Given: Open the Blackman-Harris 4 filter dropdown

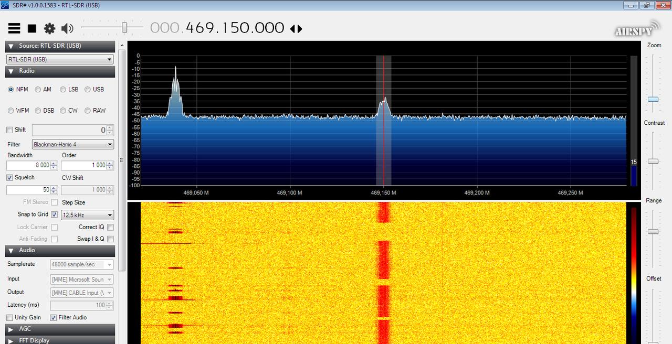Looking at the screenshot, I should coord(72,144).
